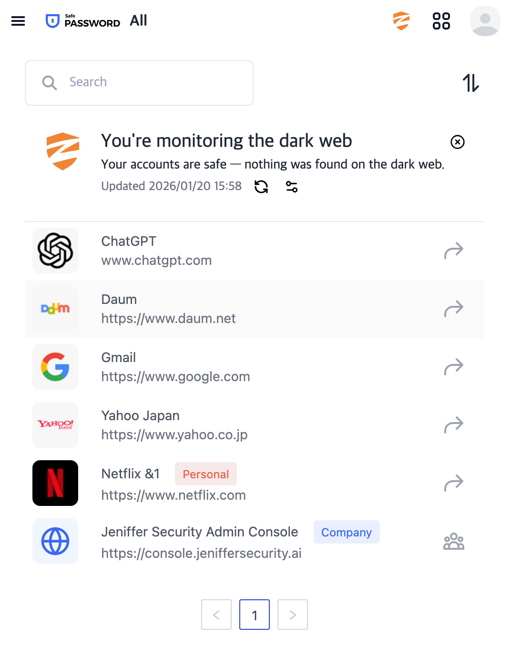Viewport: 511px width, 666px height.
Task: Launch Netflix via the arrow icon
Action: tap(453, 483)
